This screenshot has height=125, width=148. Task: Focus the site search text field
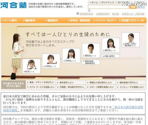point(108,7)
